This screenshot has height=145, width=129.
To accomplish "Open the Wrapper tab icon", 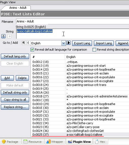I will pos(48,141).
